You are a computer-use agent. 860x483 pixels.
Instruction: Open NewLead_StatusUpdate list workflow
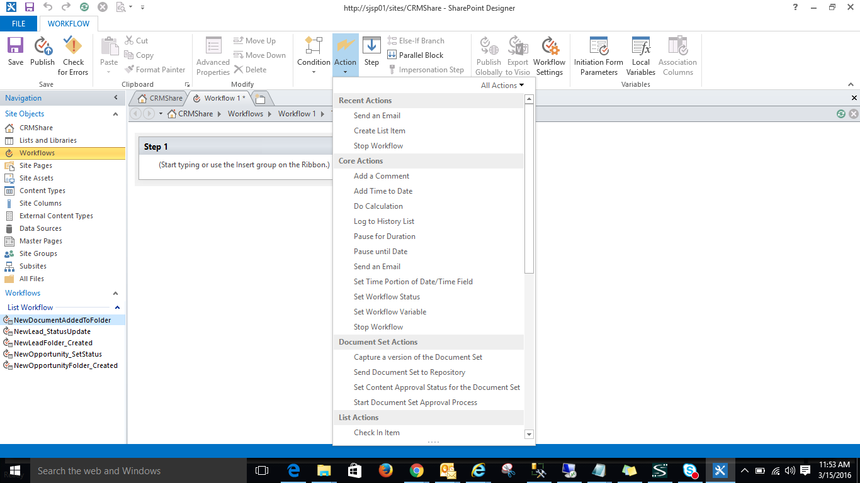click(52, 331)
